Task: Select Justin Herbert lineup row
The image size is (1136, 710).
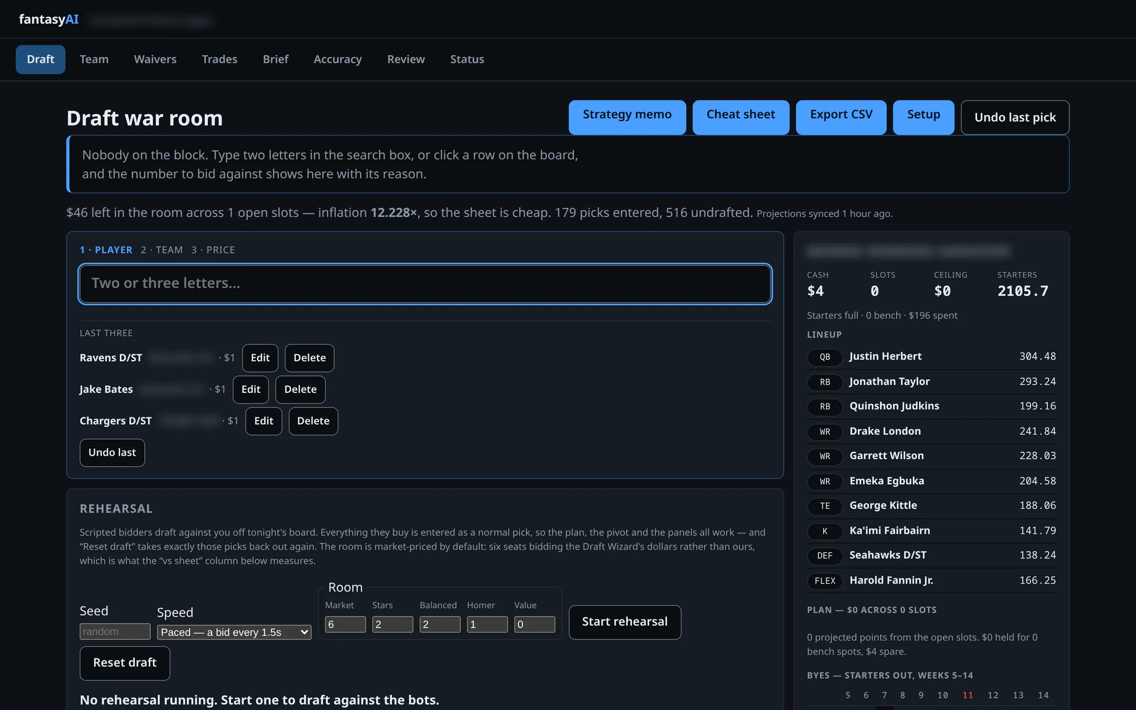Action: click(931, 356)
